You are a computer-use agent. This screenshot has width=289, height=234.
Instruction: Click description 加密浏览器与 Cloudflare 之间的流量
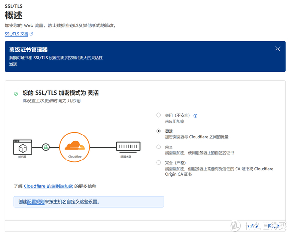[197, 137]
